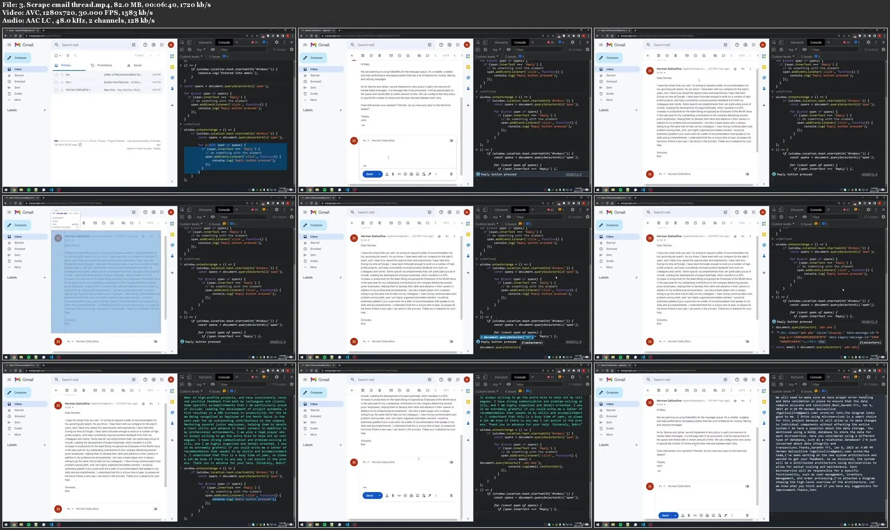Screen dimensions: 890x530
Task: Open 'Custom levels' dropdown in inbox-list frame
Action: 191,57
